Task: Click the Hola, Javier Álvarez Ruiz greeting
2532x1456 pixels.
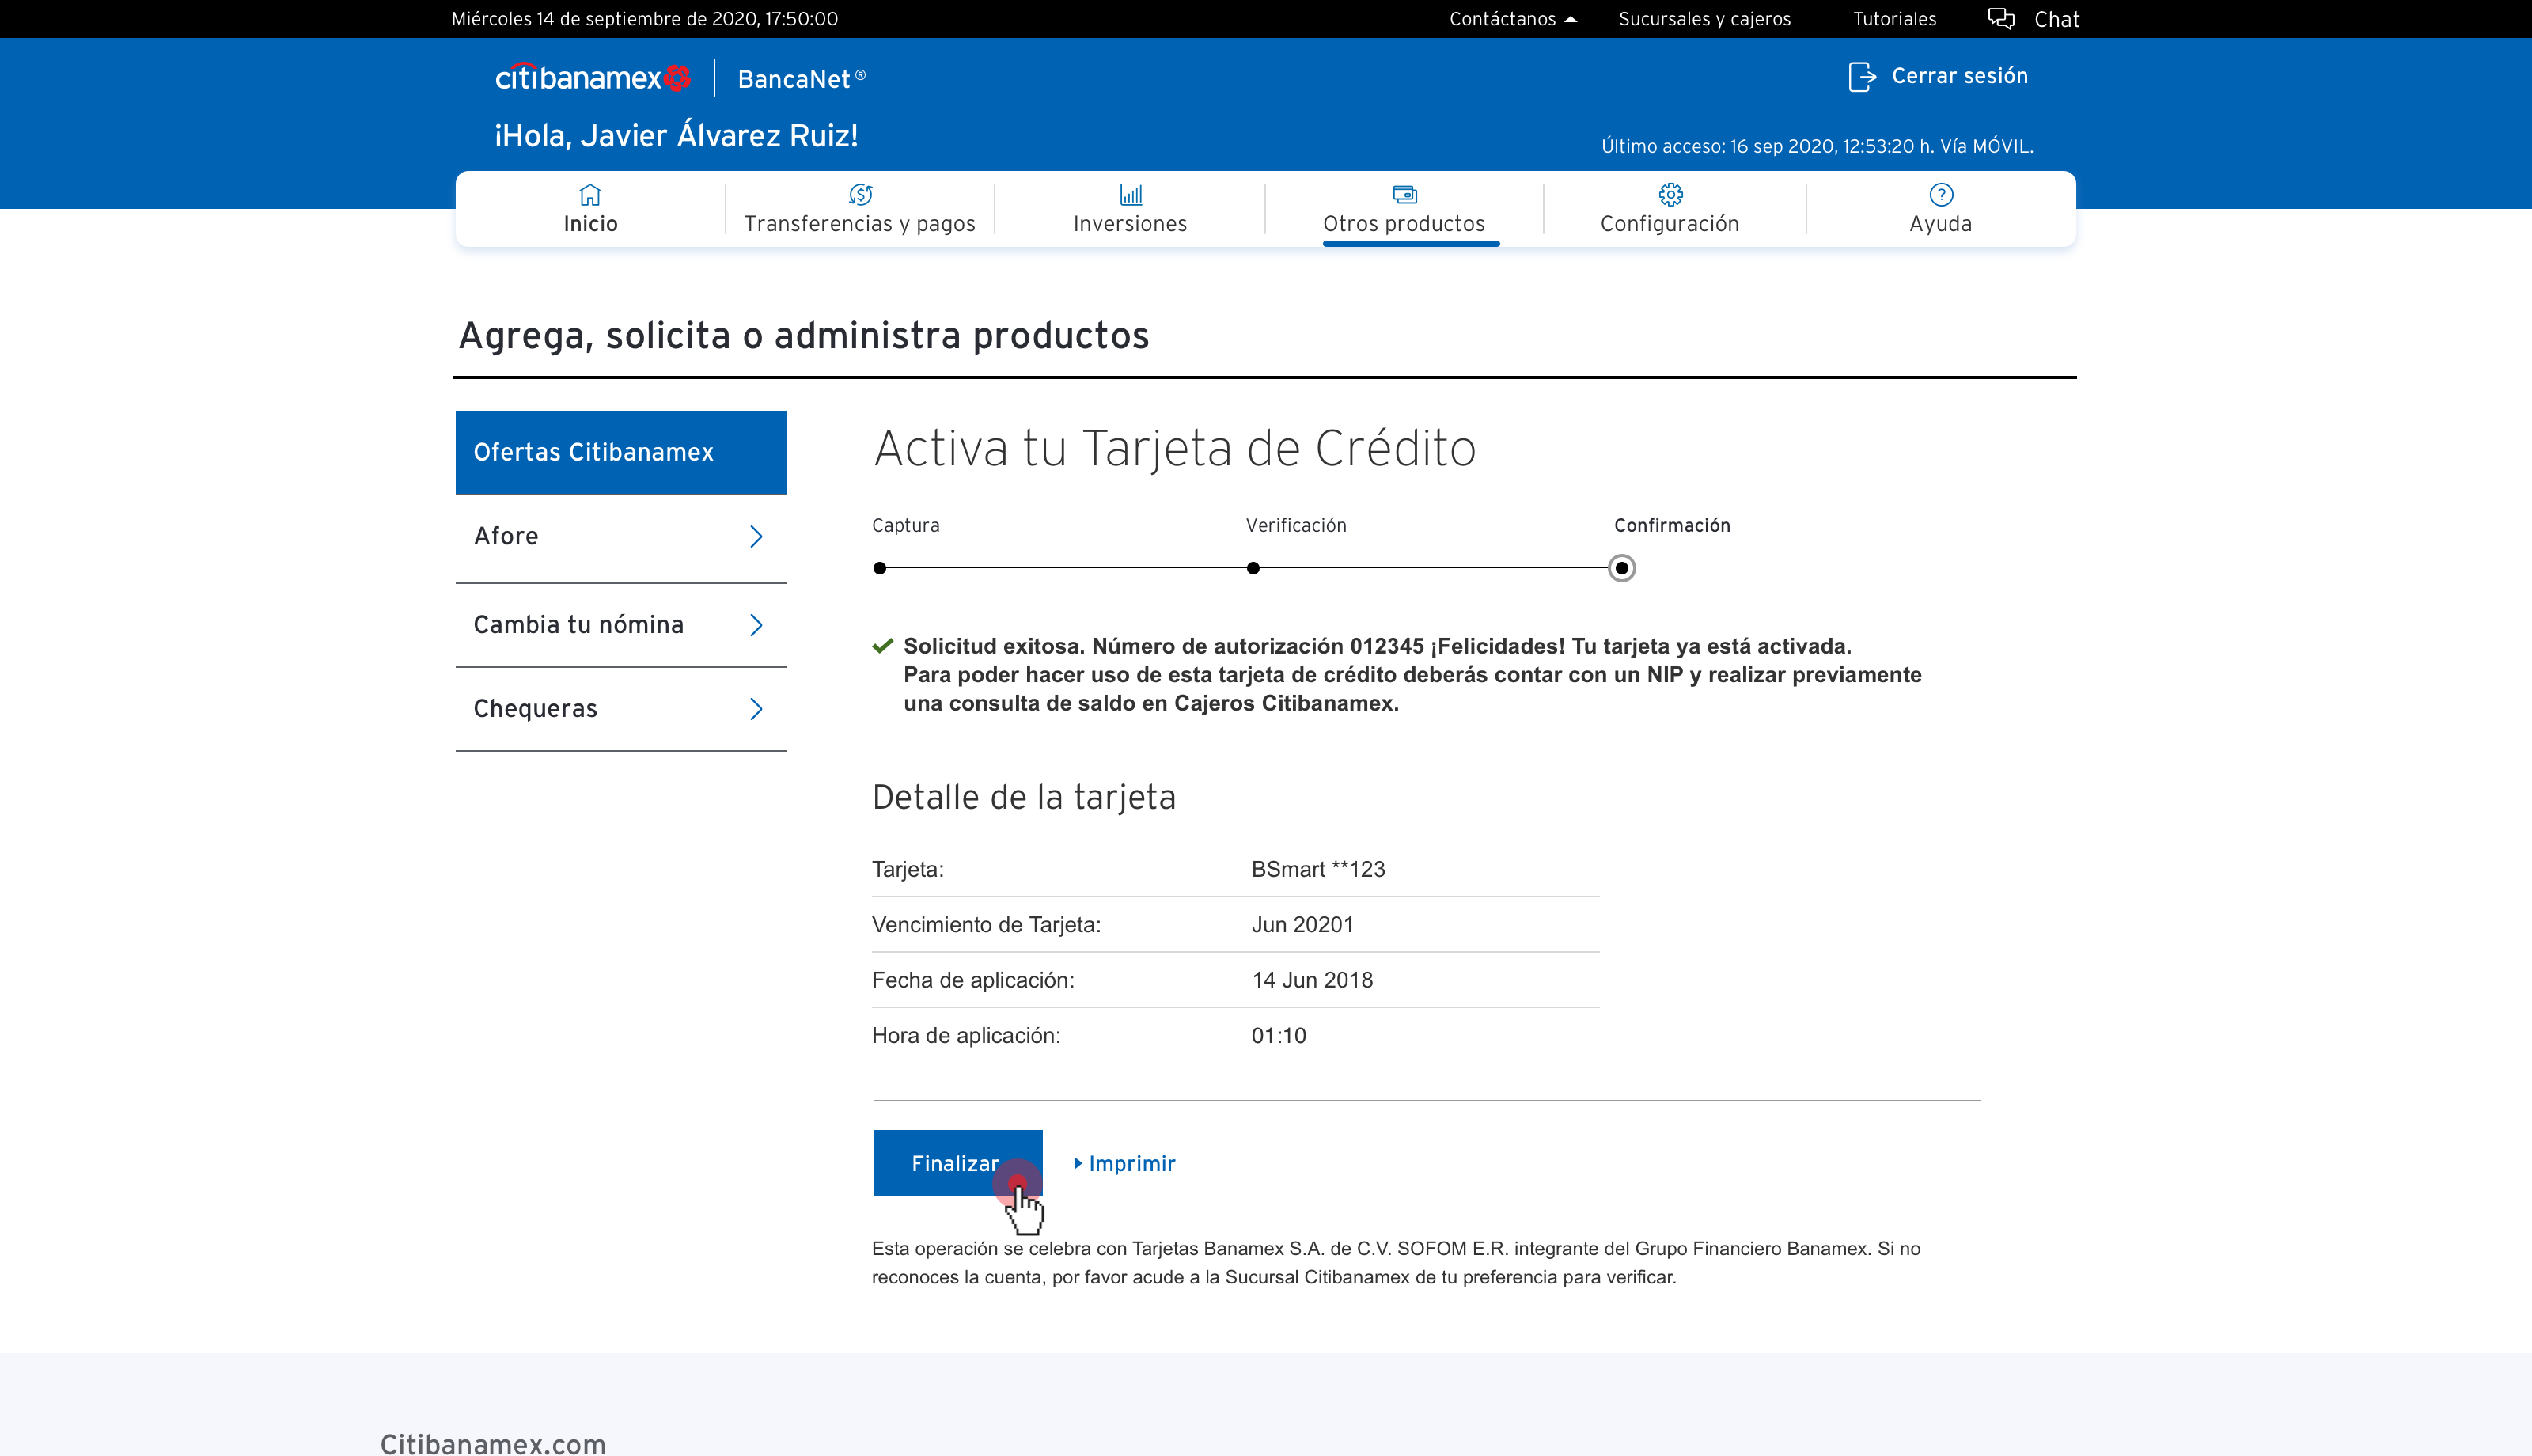Action: pyautogui.click(x=676, y=135)
